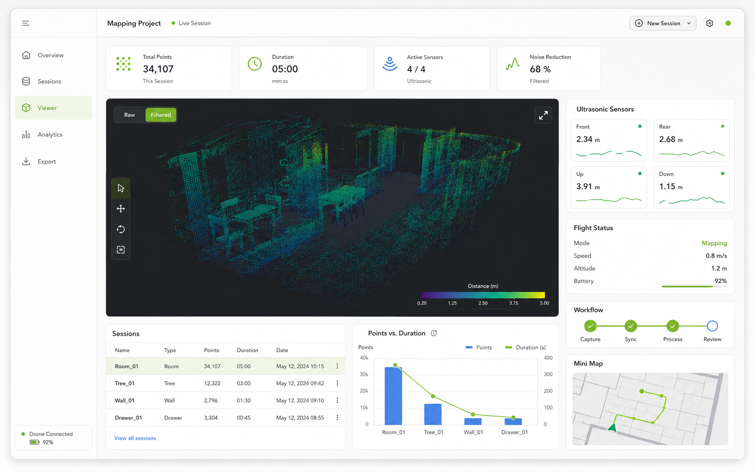The height and width of the screenshot is (472, 755).
Task: Select the pan move tool
Action: [x=121, y=209]
